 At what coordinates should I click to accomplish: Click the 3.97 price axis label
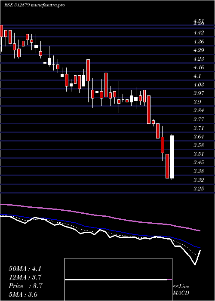point(199,93)
